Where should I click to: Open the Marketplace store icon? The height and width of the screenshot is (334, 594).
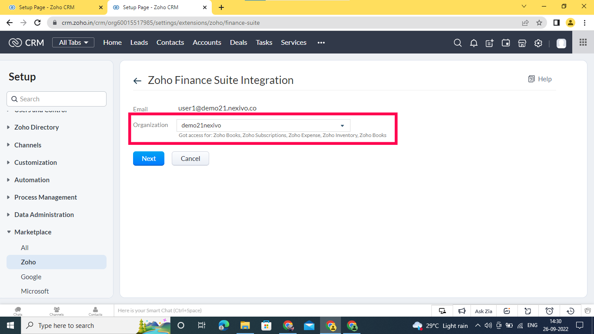pyautogui.click(x=522, y=43)
